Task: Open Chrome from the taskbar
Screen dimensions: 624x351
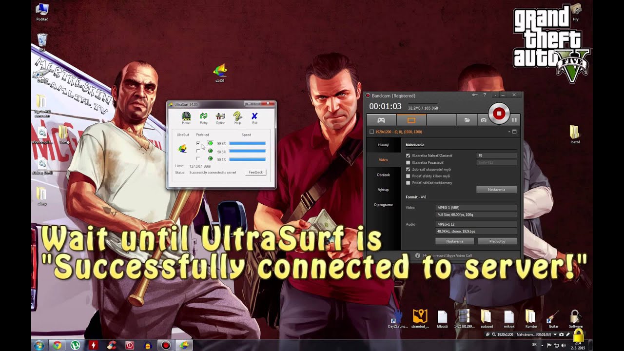Action: (57, 345)
